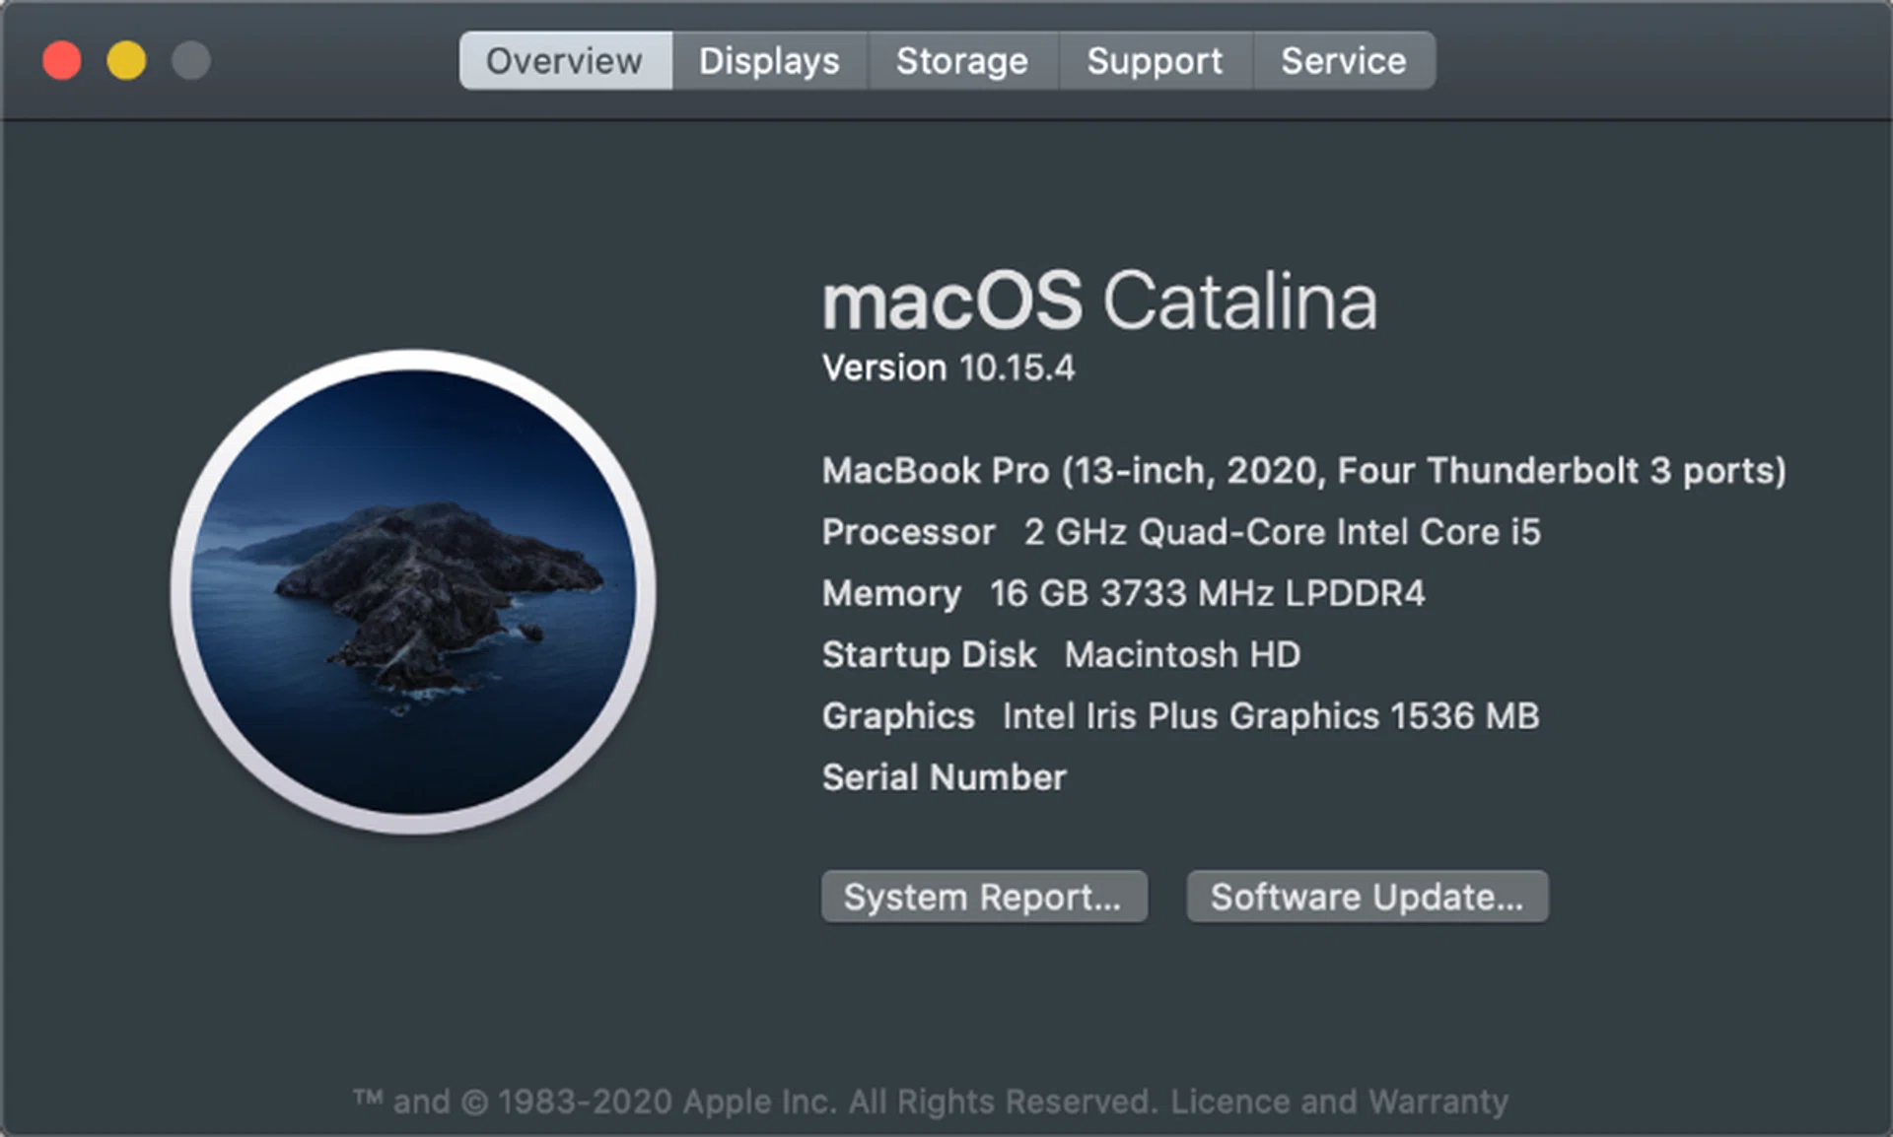Click the grayed-out zoom button
Viewport: 1893px width, 1137px height.
(191, 60)
